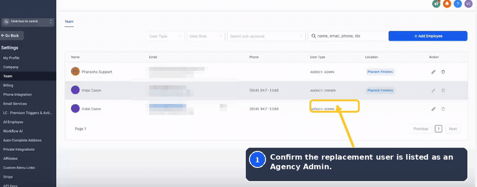Delete the last Vidal Colon admin row
The height and width of the screenshot is (187, 477).
pos(443,108)
